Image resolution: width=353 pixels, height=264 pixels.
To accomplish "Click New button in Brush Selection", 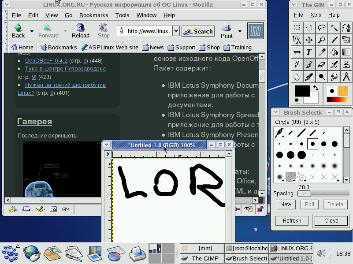I will click(x=286, y=205).
